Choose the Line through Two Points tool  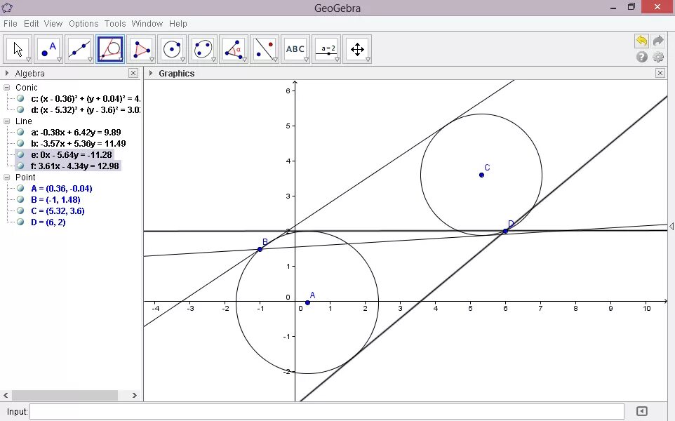click(79, 49)
